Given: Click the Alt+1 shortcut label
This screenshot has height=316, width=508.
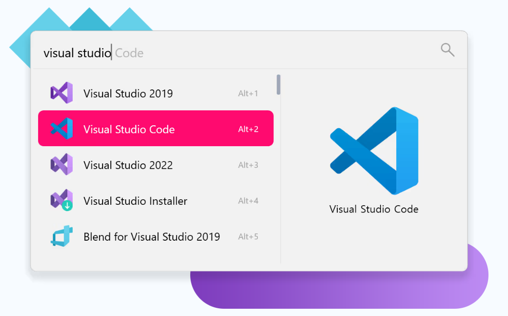Looking at the screenshot, I should [x=248, y=94].
